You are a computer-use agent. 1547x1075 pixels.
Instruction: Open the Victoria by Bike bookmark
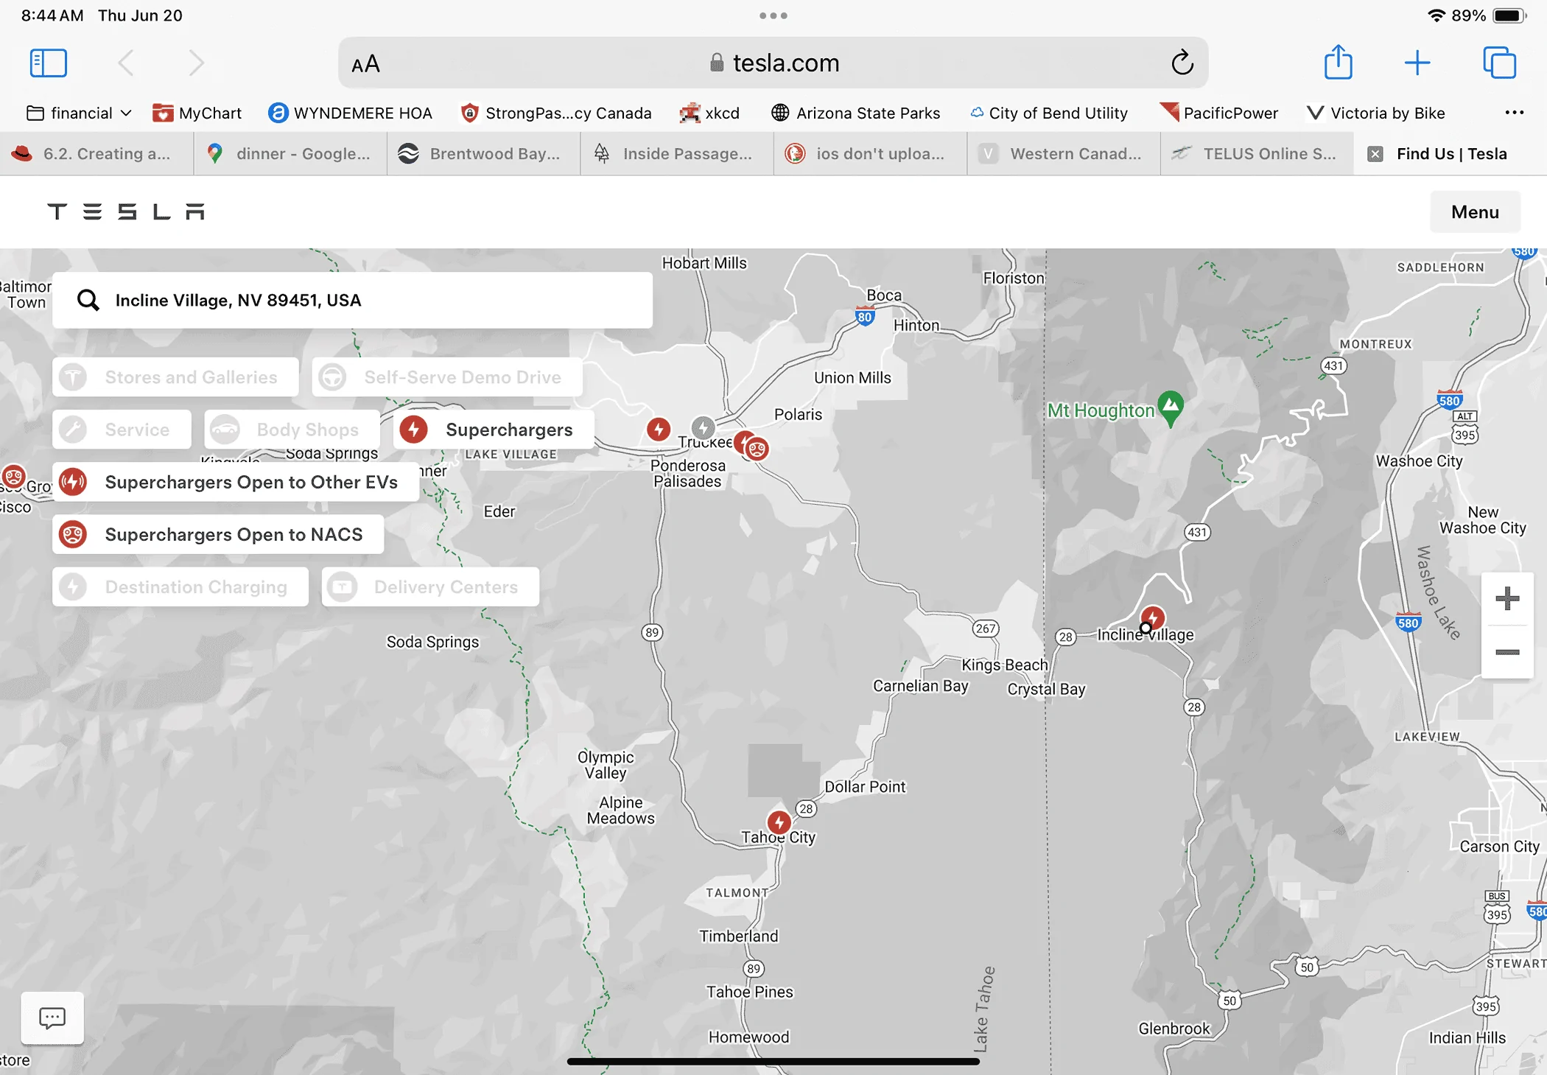click(1376, 113)
